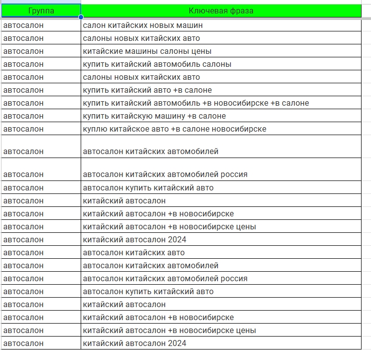
Task: Select 'купить китайский автомобиль +в новосибирске +в салоне'
Action: coord(221,103)
